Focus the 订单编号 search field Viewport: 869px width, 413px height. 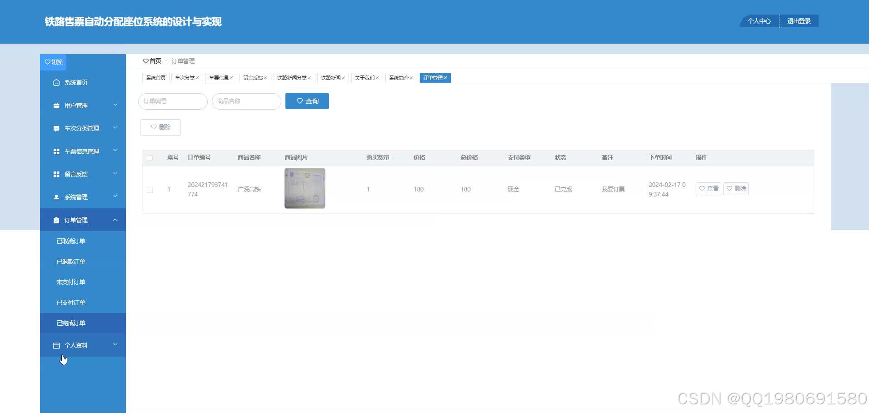click(x=173, y=101)
